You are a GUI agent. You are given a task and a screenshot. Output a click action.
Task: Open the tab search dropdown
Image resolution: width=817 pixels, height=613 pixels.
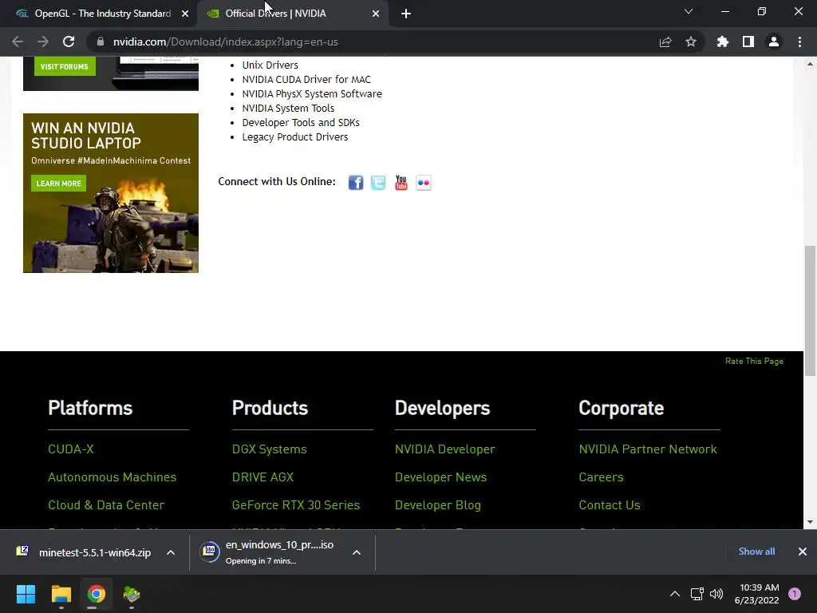point(689,11)
